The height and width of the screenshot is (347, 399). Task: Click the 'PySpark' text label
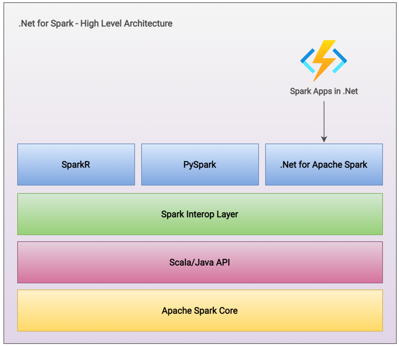200,165
